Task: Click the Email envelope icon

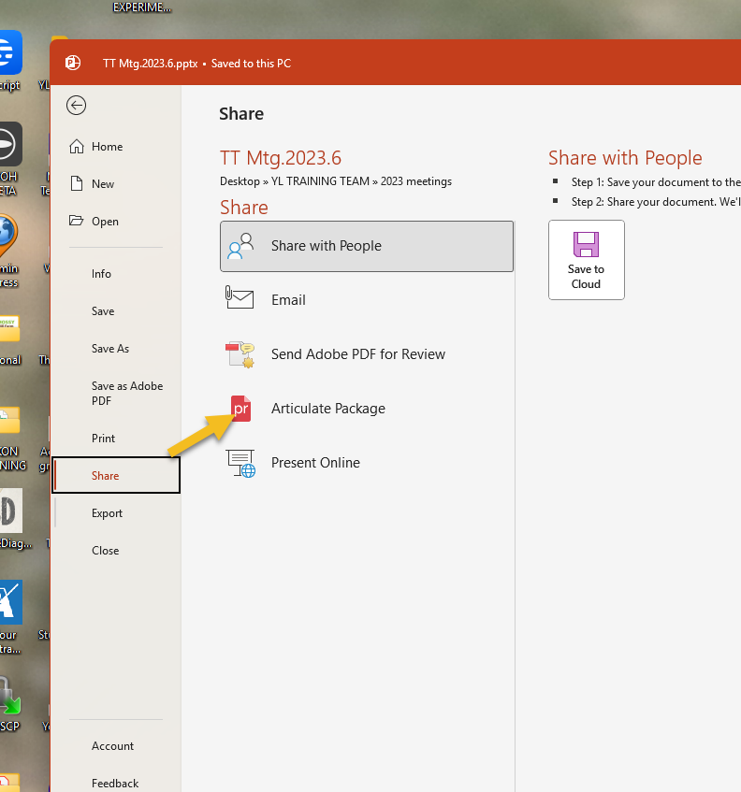Action: pos(240,299)
